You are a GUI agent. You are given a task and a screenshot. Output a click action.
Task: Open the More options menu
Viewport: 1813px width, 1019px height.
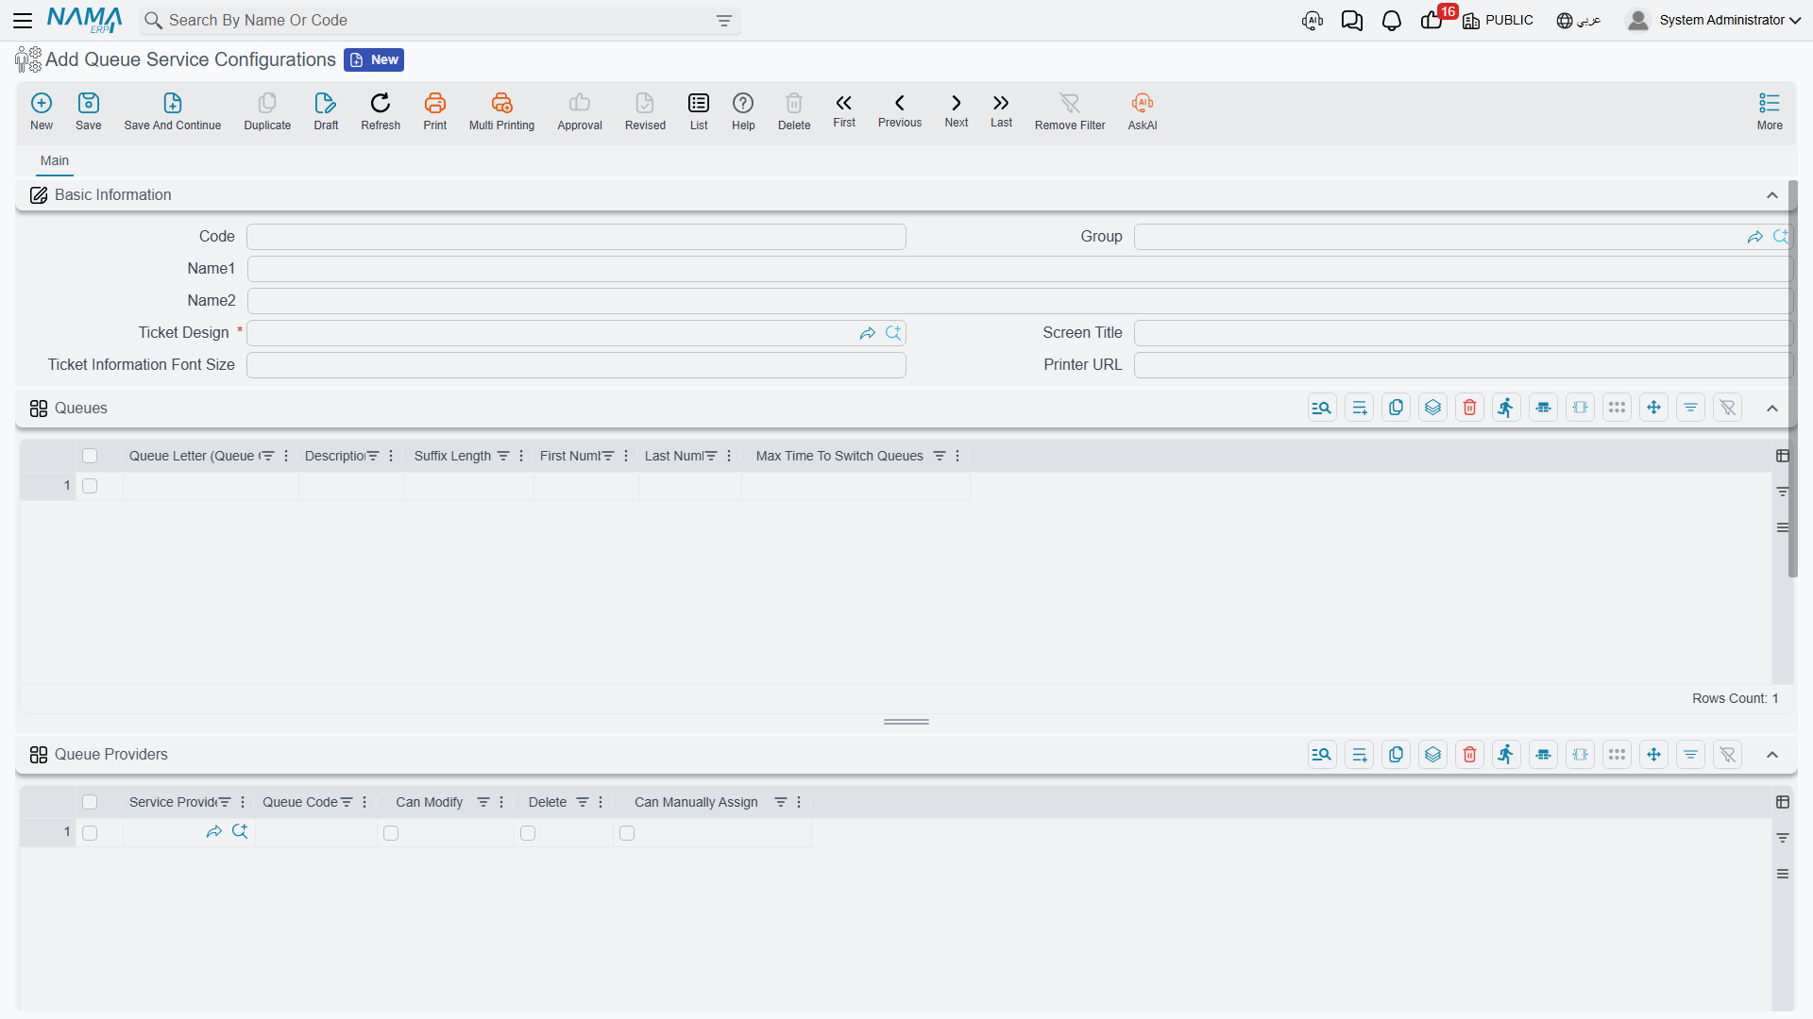tap(1770, 111)
